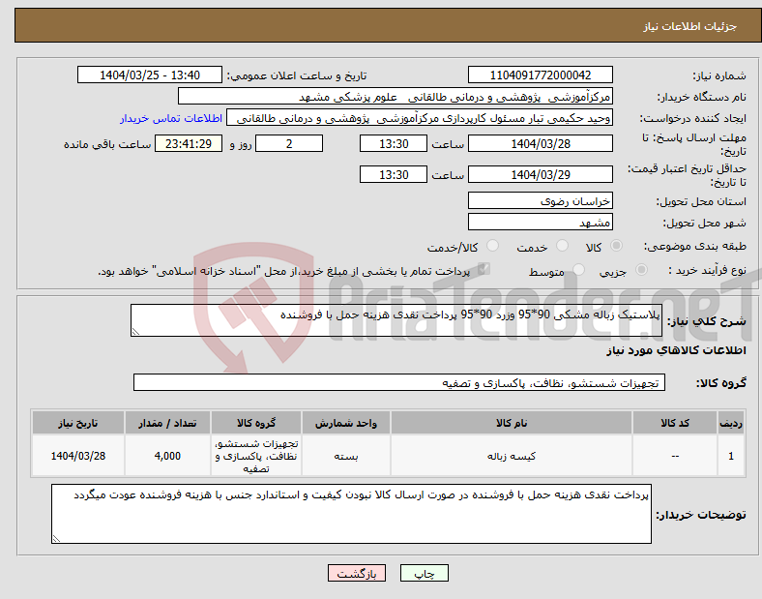Click the چاپ print button
This screenshot has height=599, width=762.
424,573
